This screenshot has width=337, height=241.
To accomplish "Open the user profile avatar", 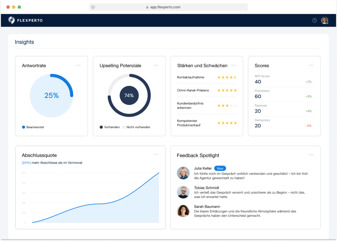I will (324, 20).
